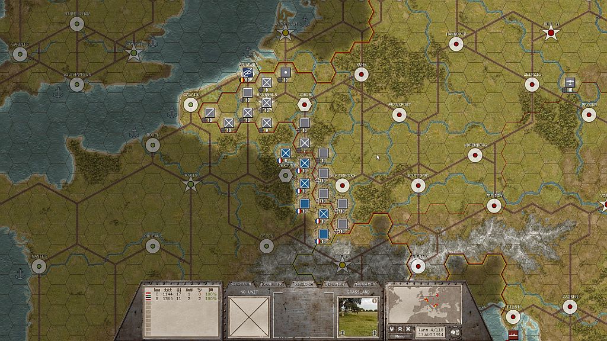Click the Grassland terrain picture
The width and height of the screenshot is (607, 341).
pos(358,317)
